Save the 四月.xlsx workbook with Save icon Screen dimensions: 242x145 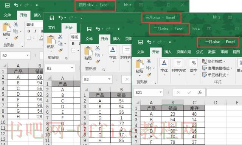tap(7, 5)
